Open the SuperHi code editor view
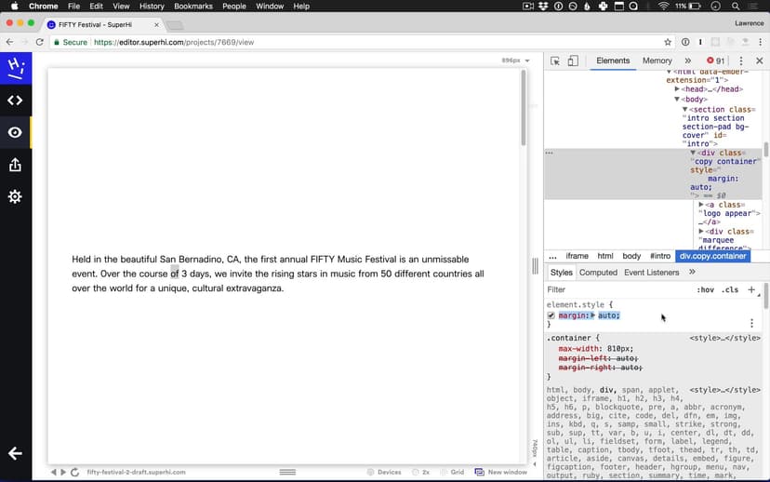 (15, 100)
